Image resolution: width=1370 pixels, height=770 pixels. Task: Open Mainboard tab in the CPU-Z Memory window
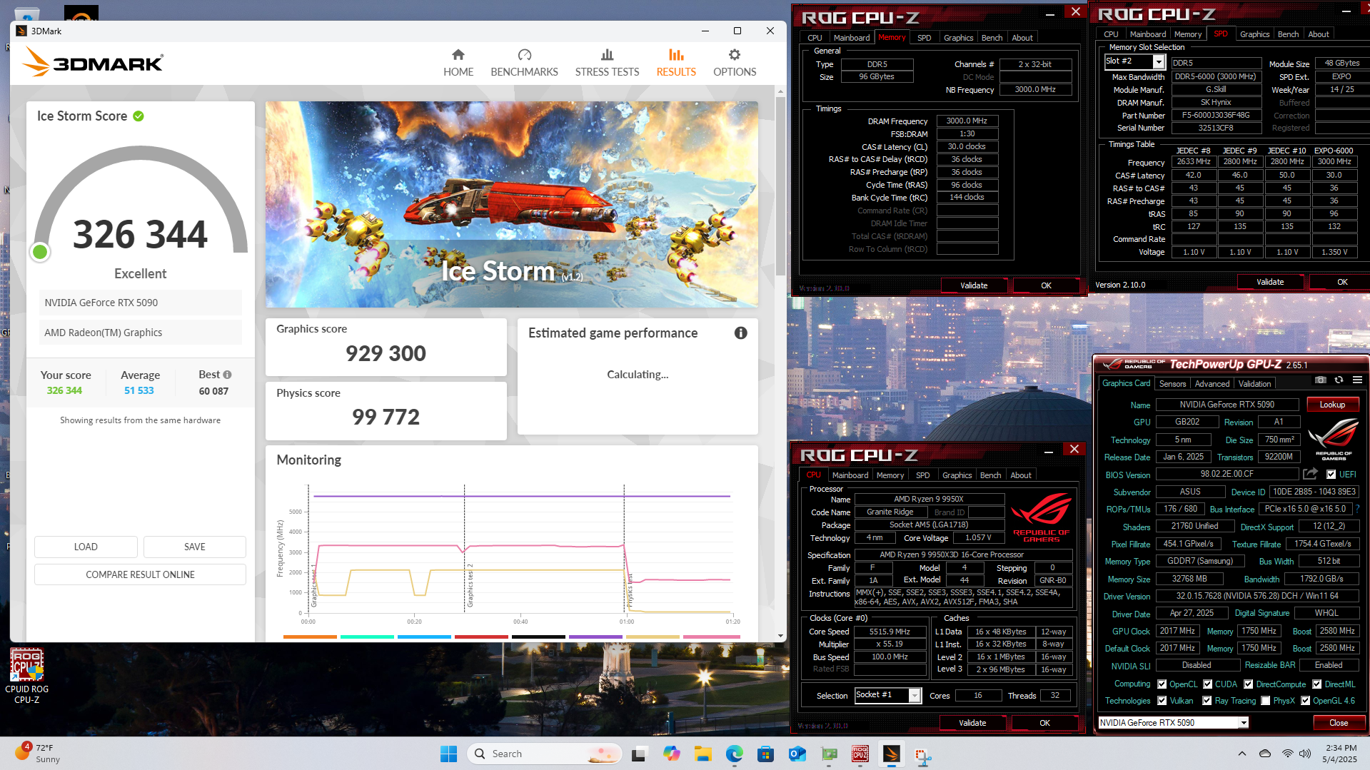point(851,38)
